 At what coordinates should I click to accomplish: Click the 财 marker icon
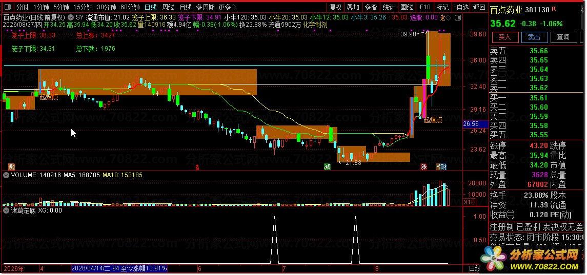[443, 167]
